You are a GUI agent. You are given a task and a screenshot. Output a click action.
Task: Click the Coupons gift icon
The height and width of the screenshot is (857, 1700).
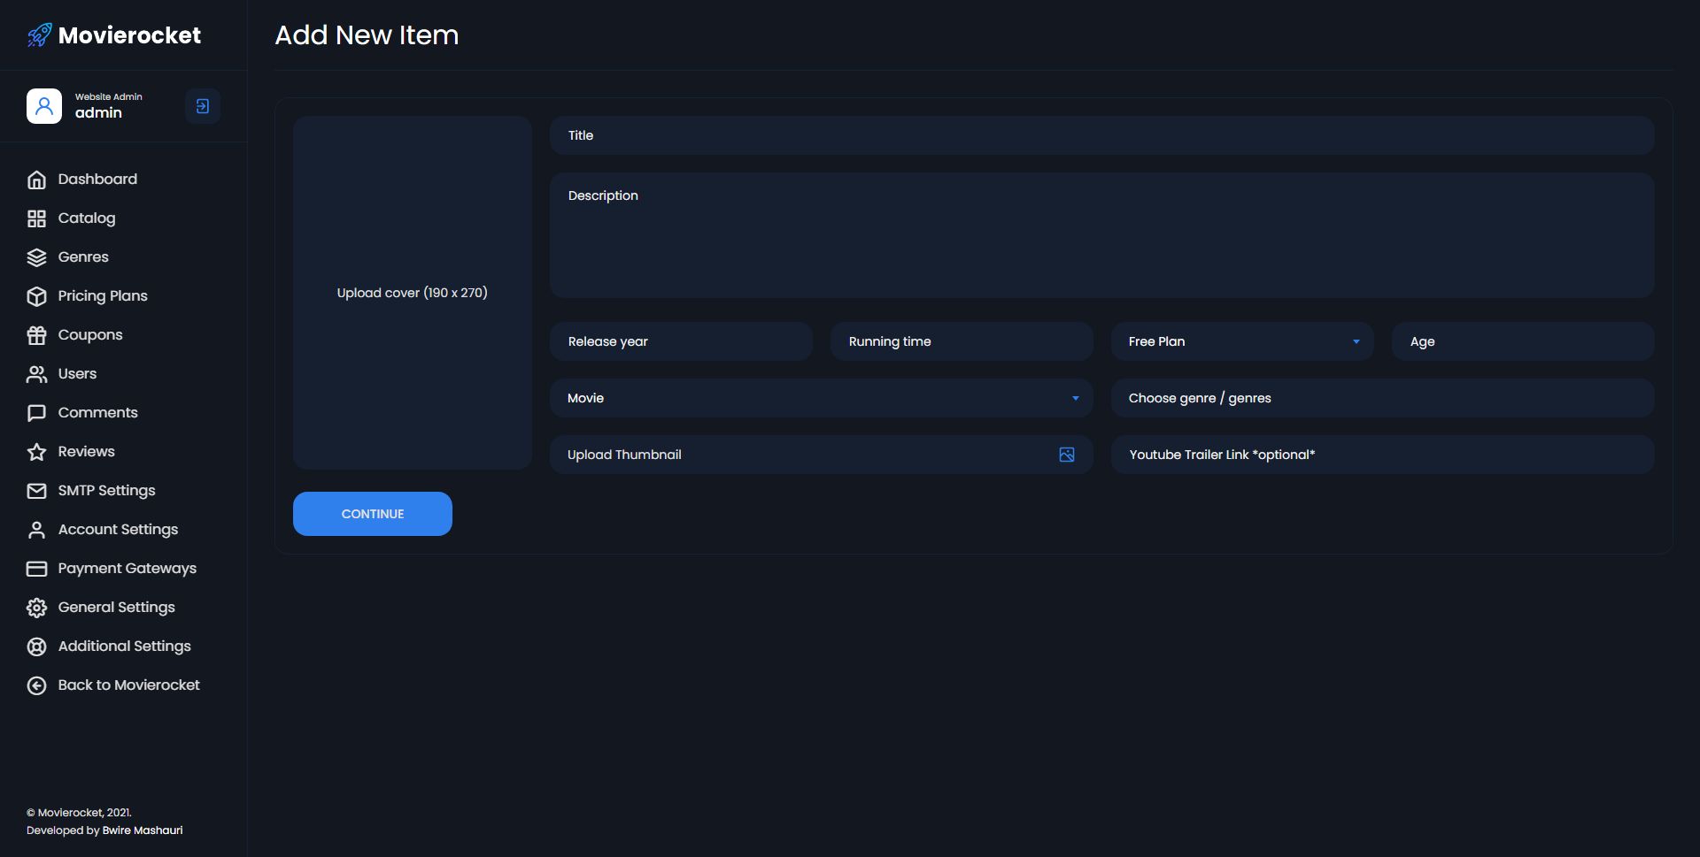(36, 335)
